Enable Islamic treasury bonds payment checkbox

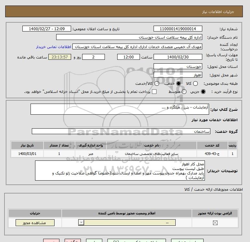(x=154, y=92)
